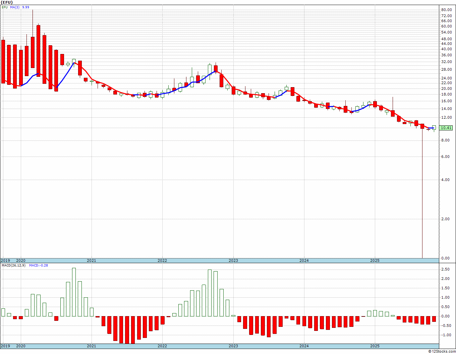Click 2021 on the price chart time axis
The image size is (456, 354).
(x=91, y=260)
